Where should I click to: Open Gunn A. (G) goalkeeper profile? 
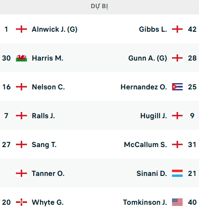147,58
